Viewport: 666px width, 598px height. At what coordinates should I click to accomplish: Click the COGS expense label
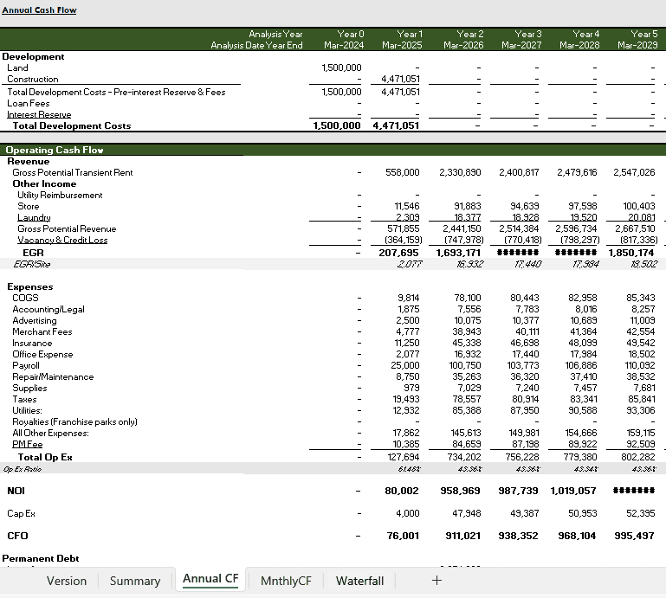(x=25, y=298)
